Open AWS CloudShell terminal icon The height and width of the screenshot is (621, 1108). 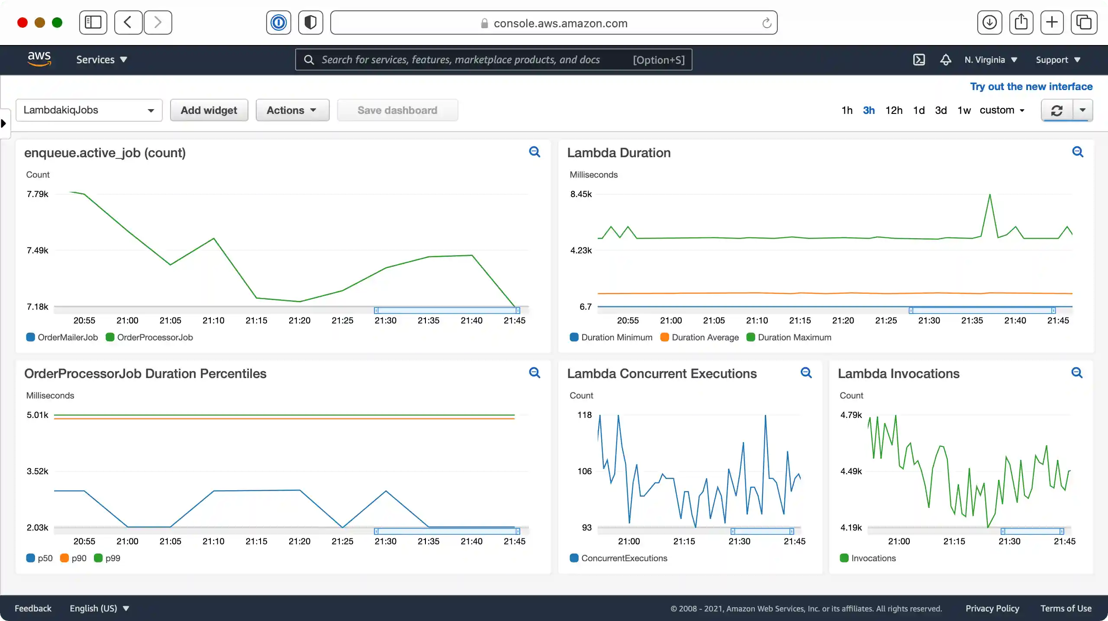tap(919, 59)
